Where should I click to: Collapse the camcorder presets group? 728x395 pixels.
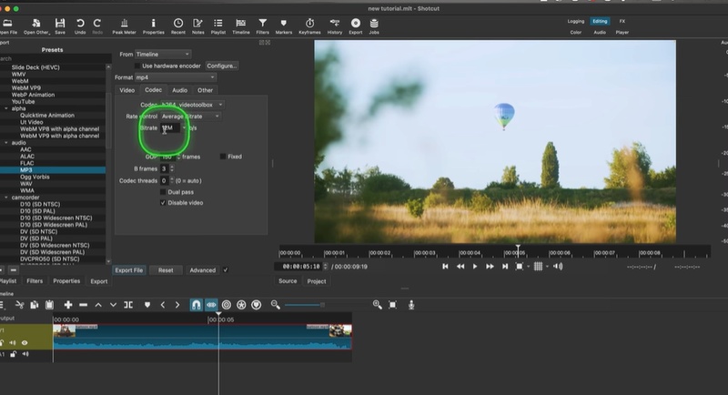pyautogui.click(x=6, y=197)
